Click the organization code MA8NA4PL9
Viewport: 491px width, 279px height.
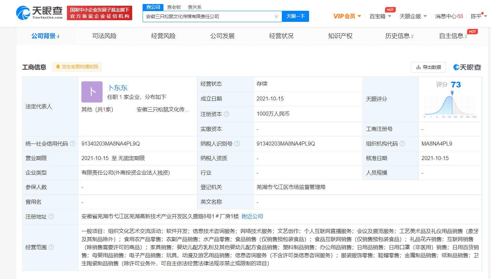[x=437, y=144]
